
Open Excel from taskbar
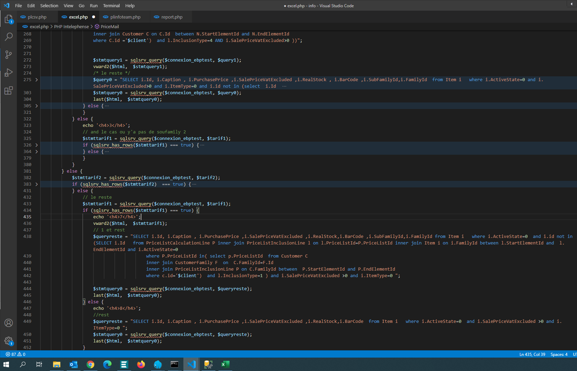point(225,364)
